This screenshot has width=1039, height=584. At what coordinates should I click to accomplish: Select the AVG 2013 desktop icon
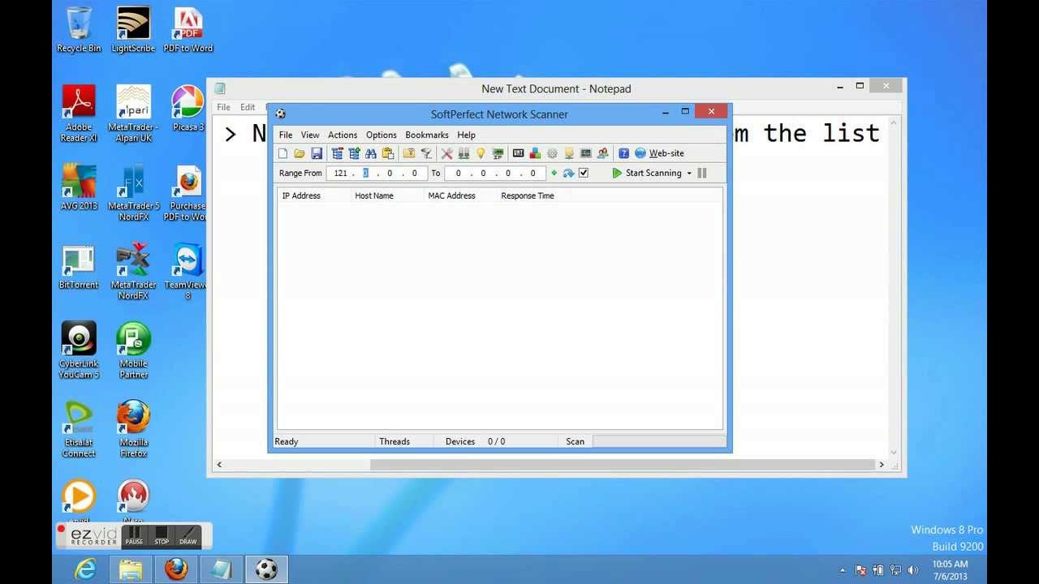(79, 187)
